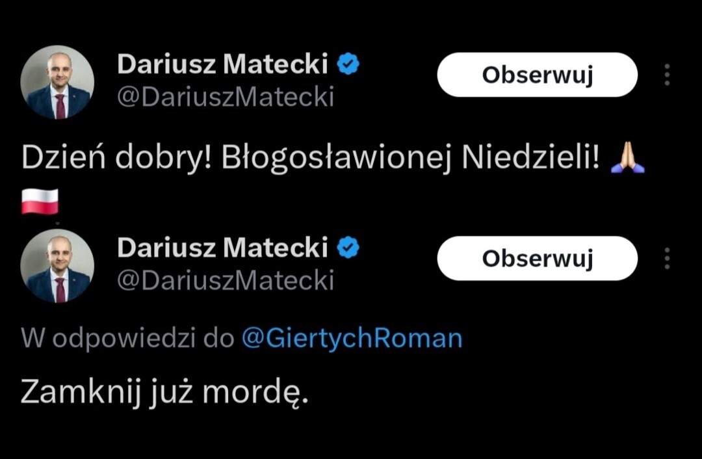Click verified badge on the first tweet
The width and height of the screenshot is (702, 459).
click(x=349, y=64)
